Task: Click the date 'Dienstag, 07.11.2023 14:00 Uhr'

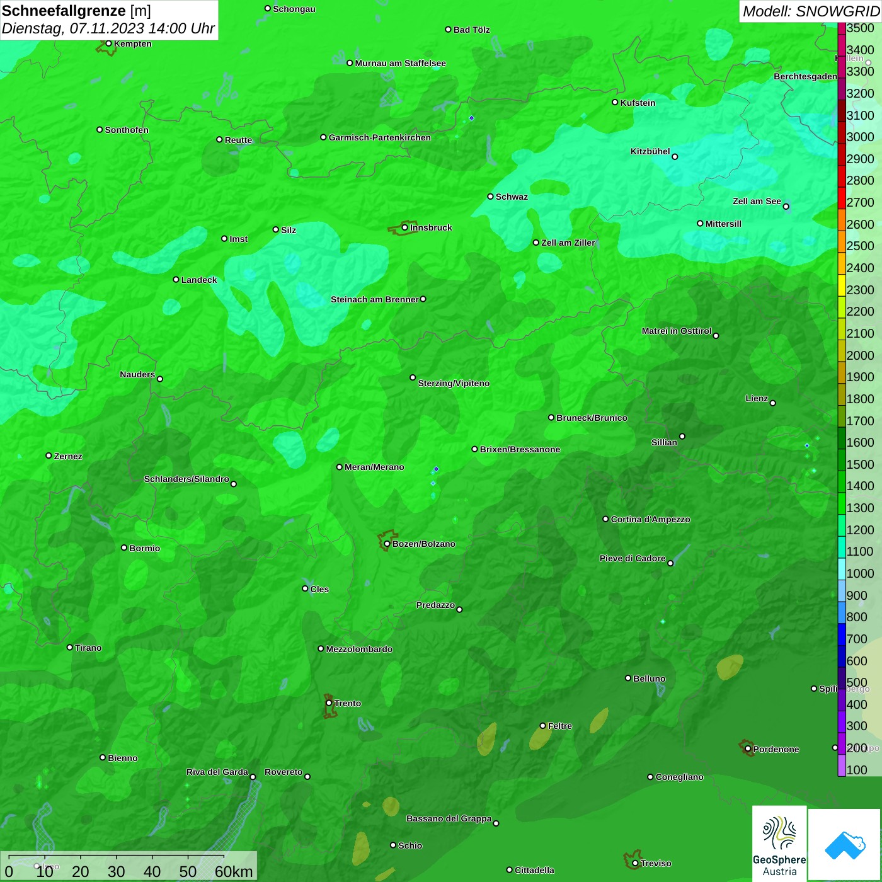Action: coord(108,28)
